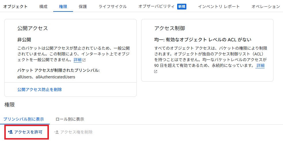
Task: Select プリンシパル別に表示 view tab
Action: [24, 119]
